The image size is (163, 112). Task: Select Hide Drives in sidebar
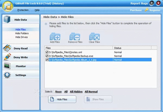point(21,37)
